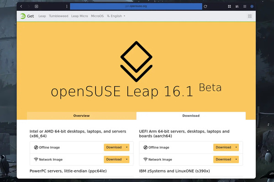The image size is (274, 182).
Task: Click the openSUSE Leap 16.1 heading
Action: pos(122,91)
